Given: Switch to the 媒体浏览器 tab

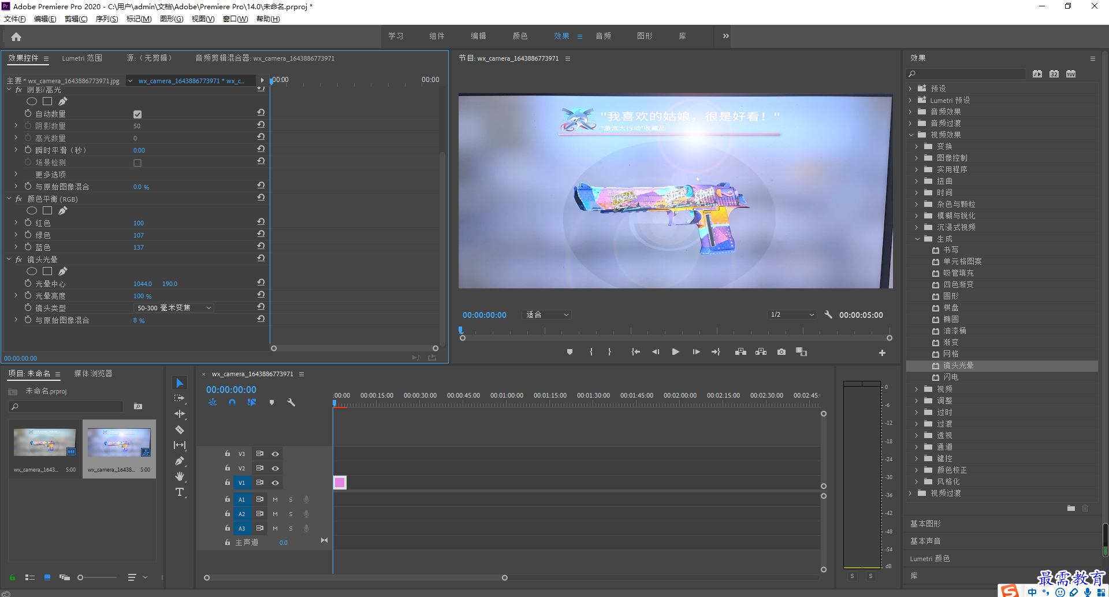Looking at the screenshot, I should [x=93, y=373].
